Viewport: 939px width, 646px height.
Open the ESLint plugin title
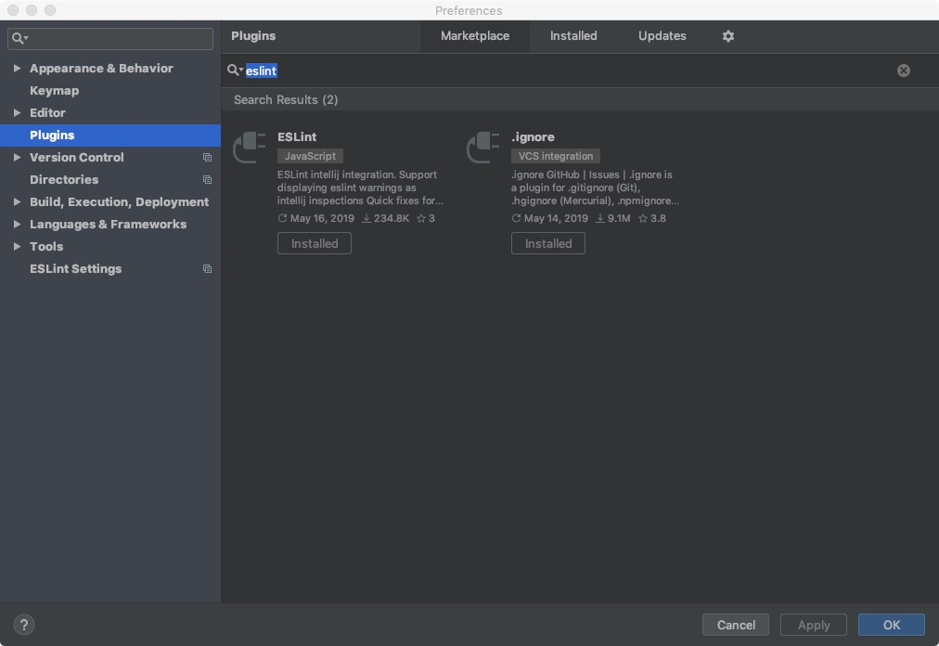pos(296,137)
